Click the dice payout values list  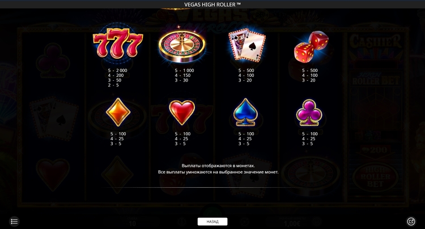click(x=310, y=75)
